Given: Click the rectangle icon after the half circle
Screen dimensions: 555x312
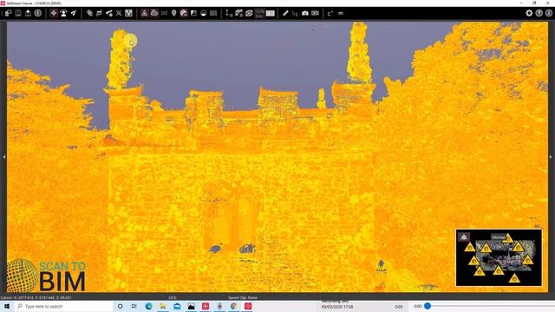Looking at the screenshot, I should [x=213, y=14].
